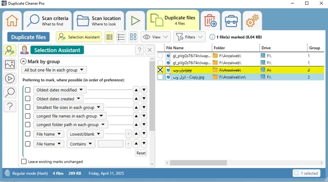Open the media player sidebar icon

tap(10, 78)
